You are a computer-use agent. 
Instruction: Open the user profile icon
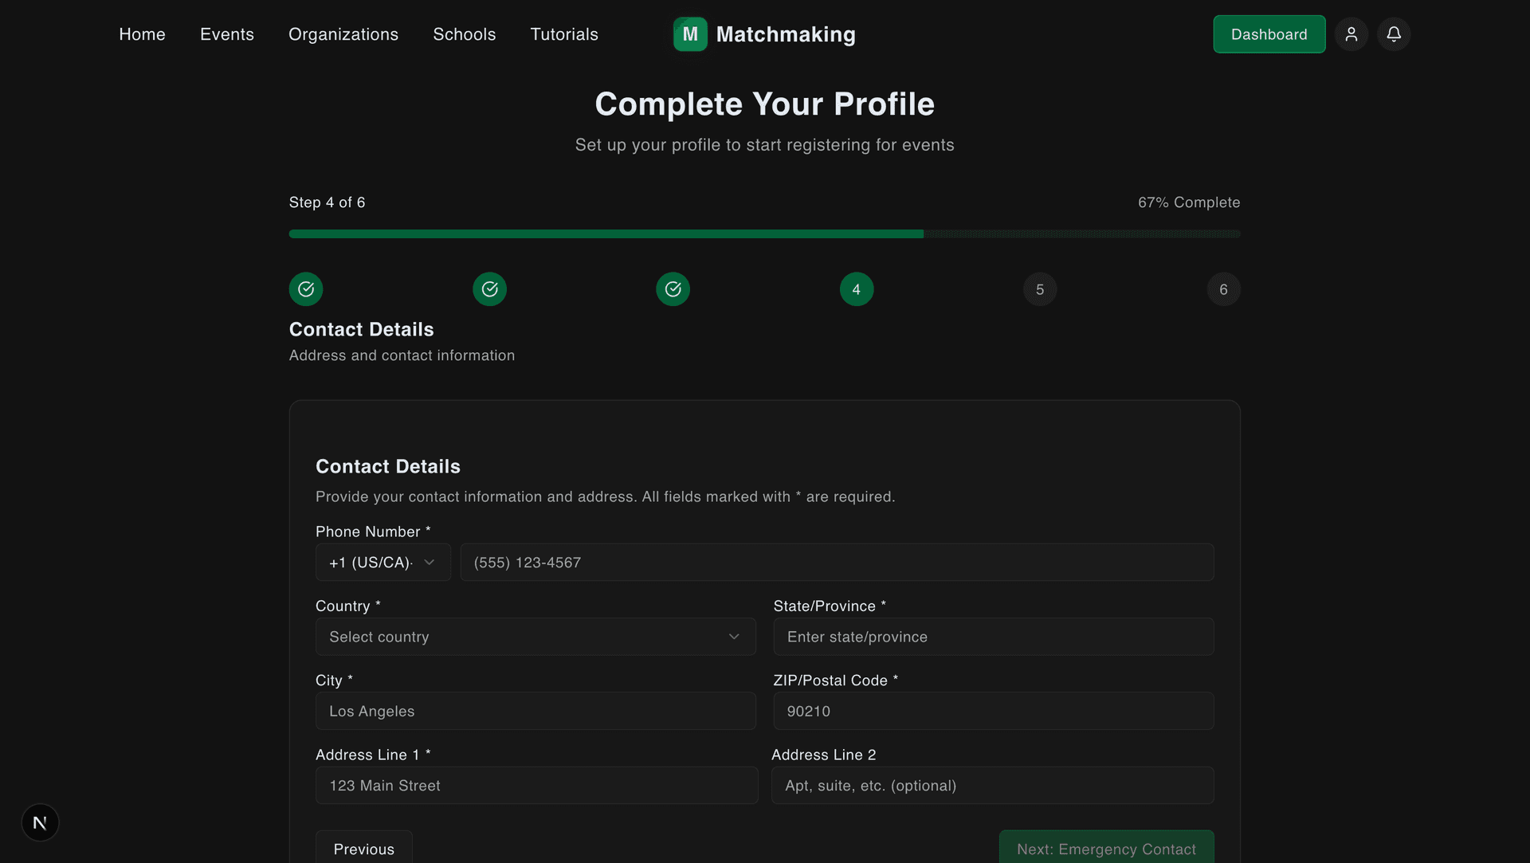pyautogui.click(x=1351, y=34)
